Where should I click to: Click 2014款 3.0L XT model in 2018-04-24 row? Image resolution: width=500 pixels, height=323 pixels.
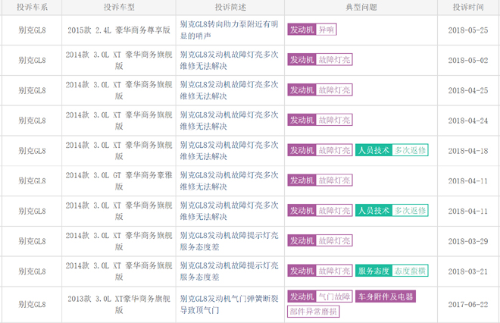click(119, 121)
